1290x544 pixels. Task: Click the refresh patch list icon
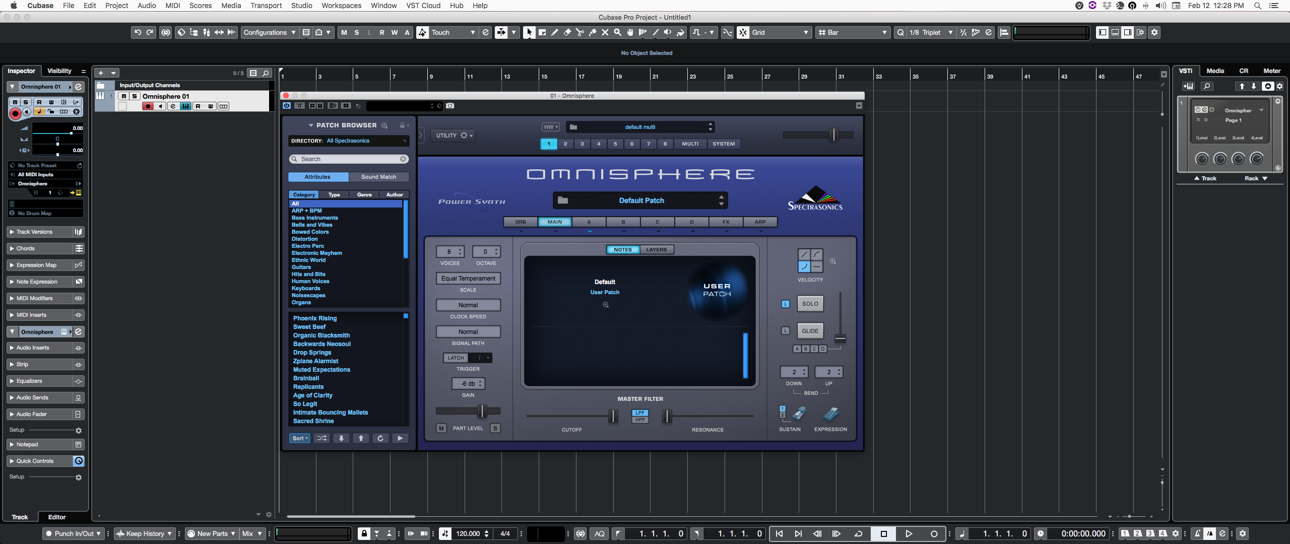tap(380, 438)
